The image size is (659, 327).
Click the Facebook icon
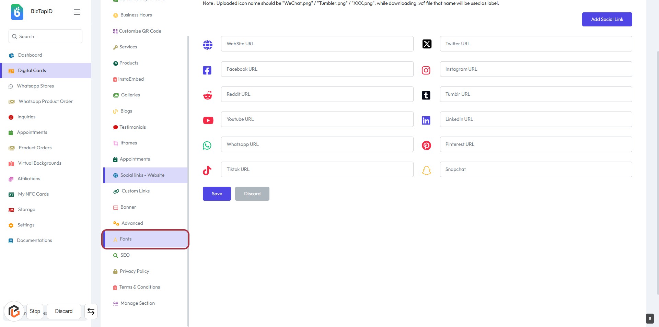click(207, 70)
